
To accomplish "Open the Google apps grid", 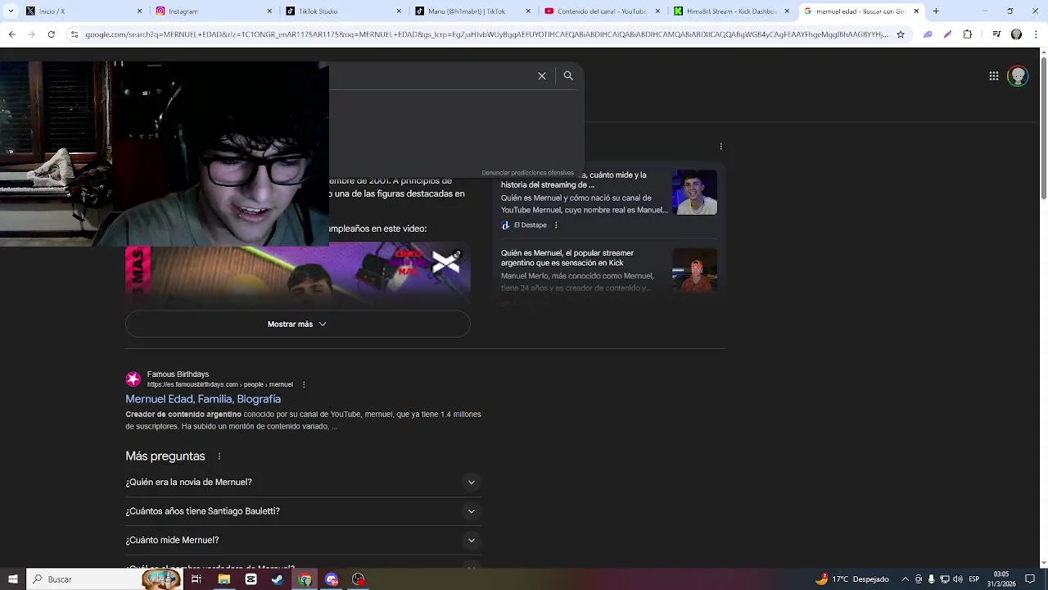I will (x=994, y=76).
